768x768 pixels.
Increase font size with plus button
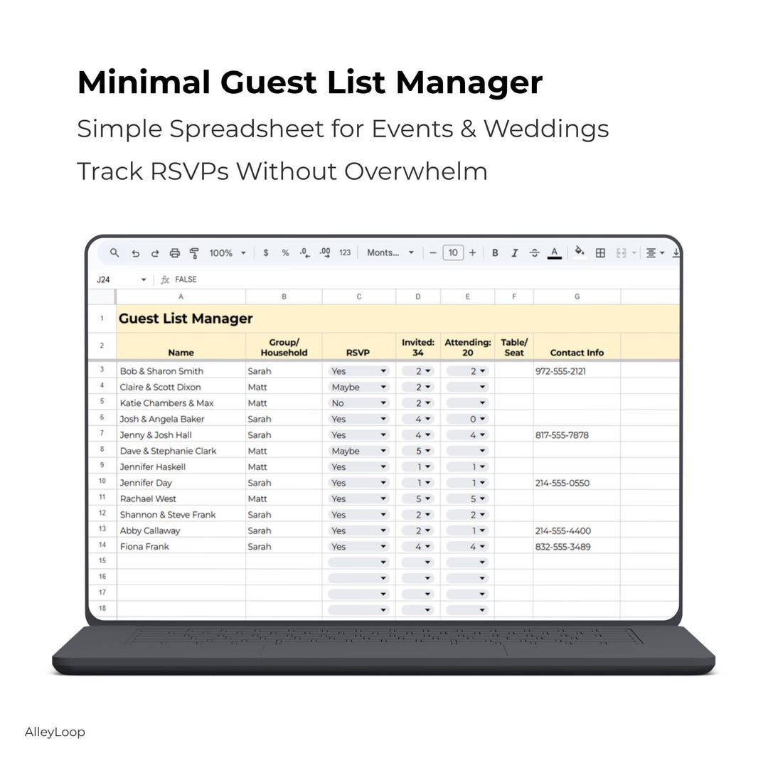click(472, 252)
